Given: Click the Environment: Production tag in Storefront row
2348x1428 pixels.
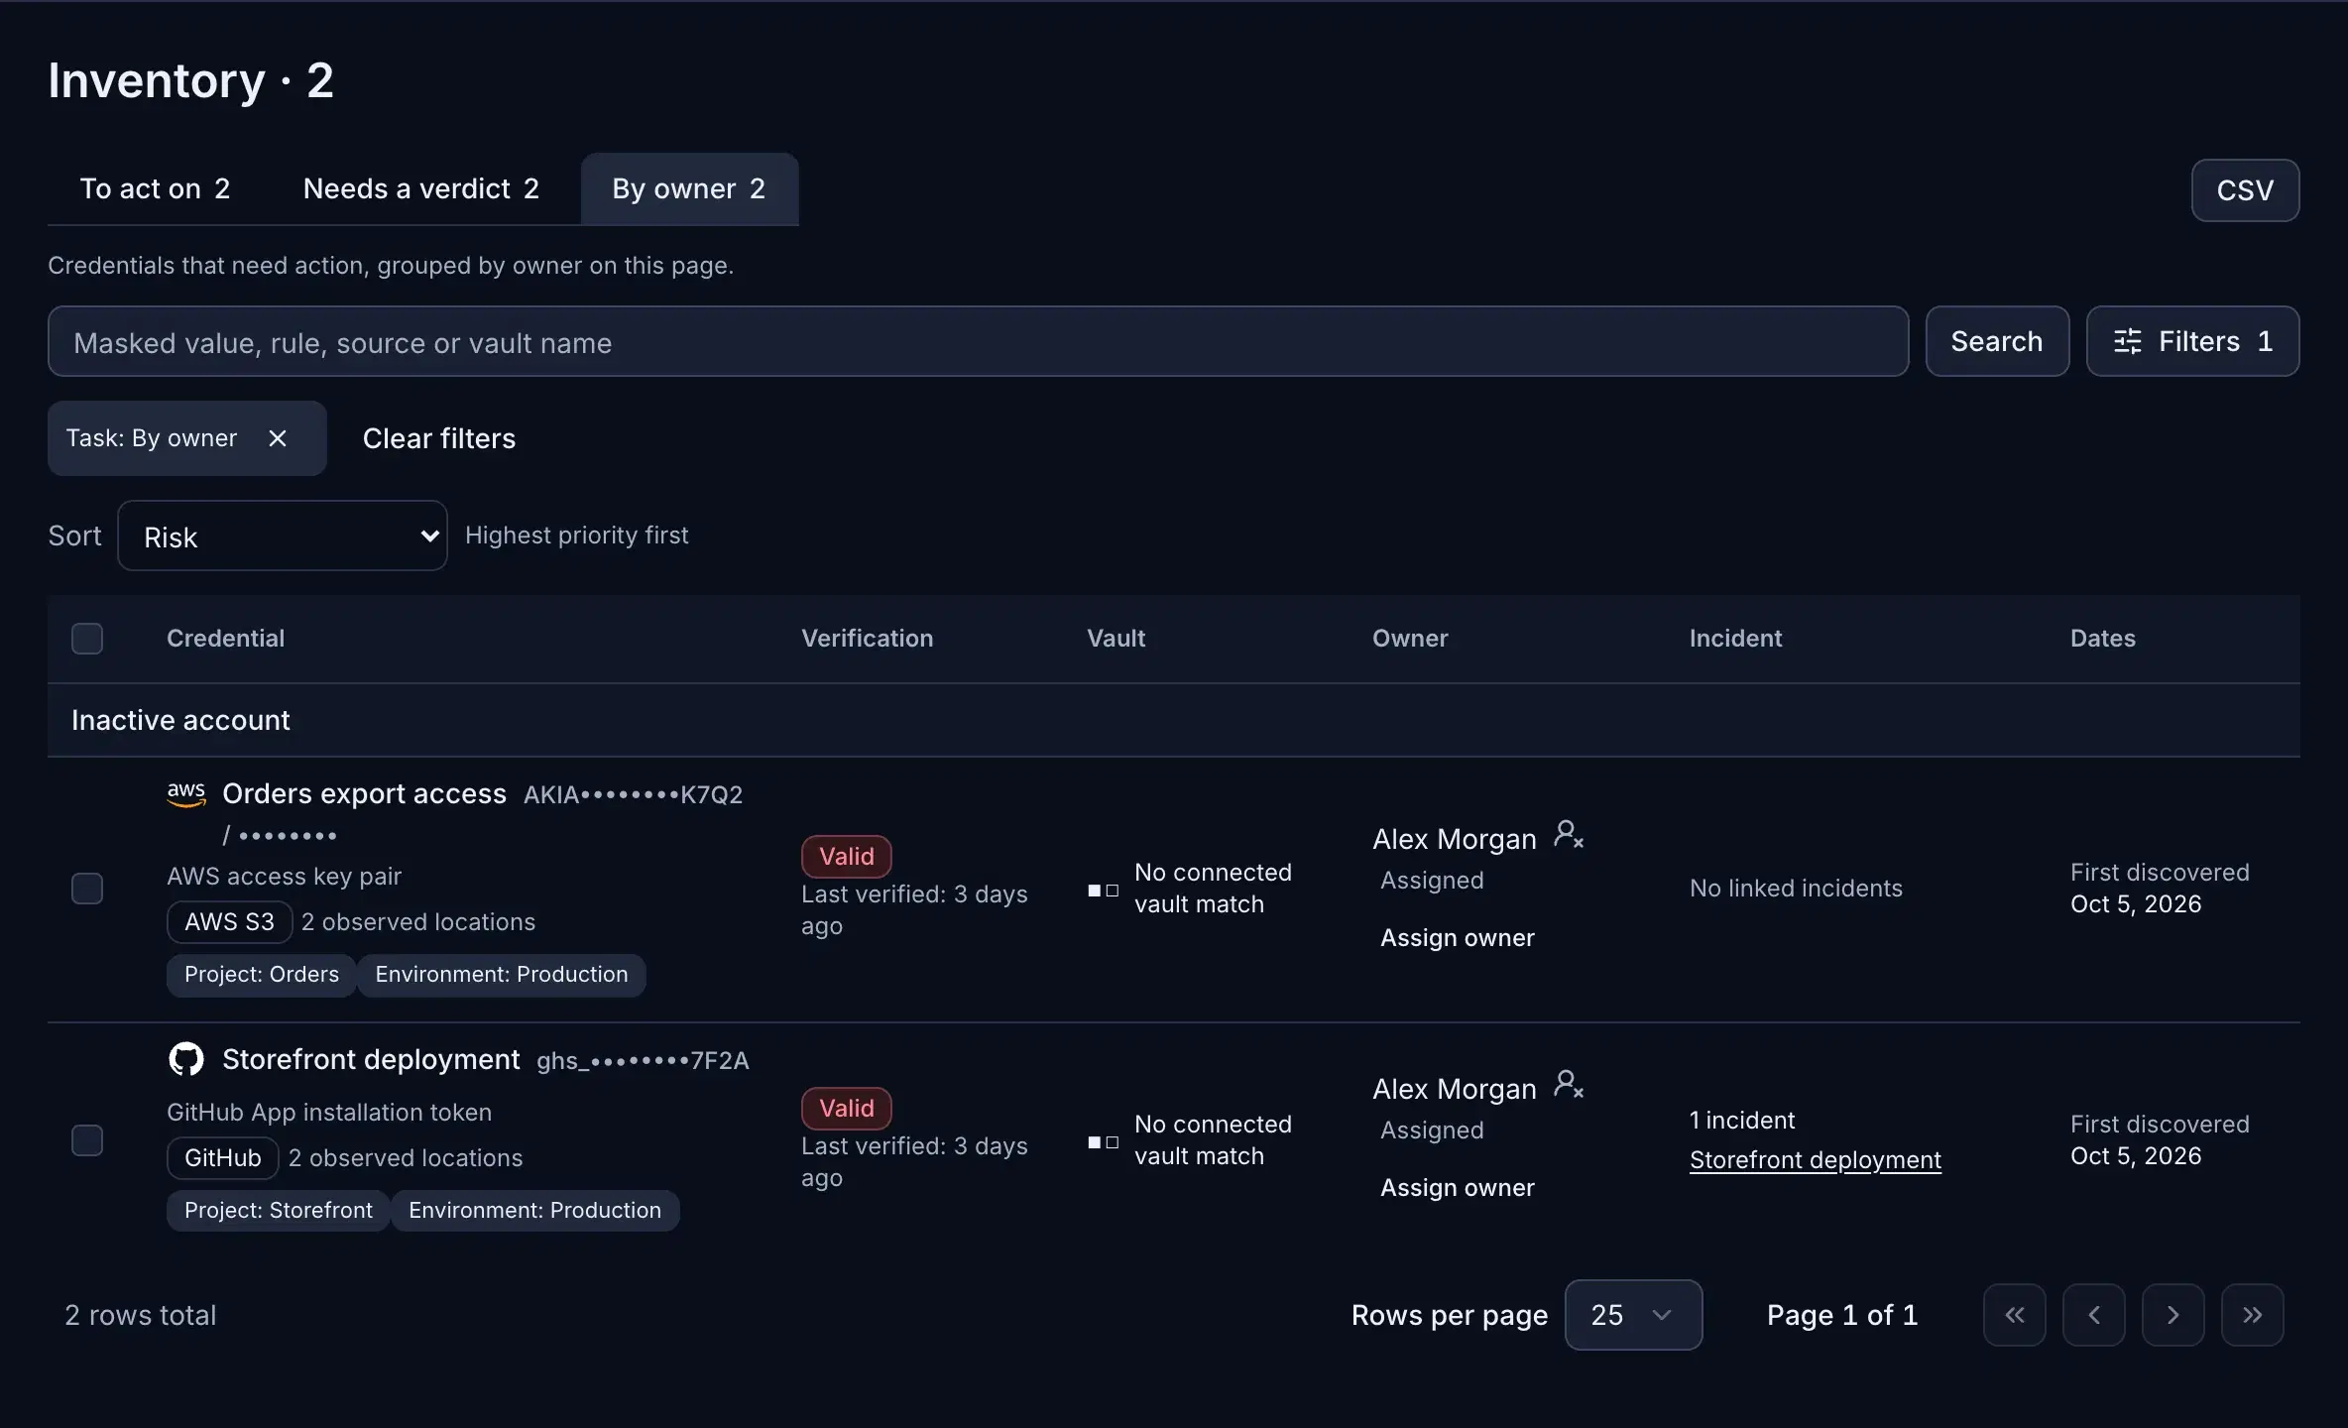Looking at the screenshot, I should tap(535, 1211).
